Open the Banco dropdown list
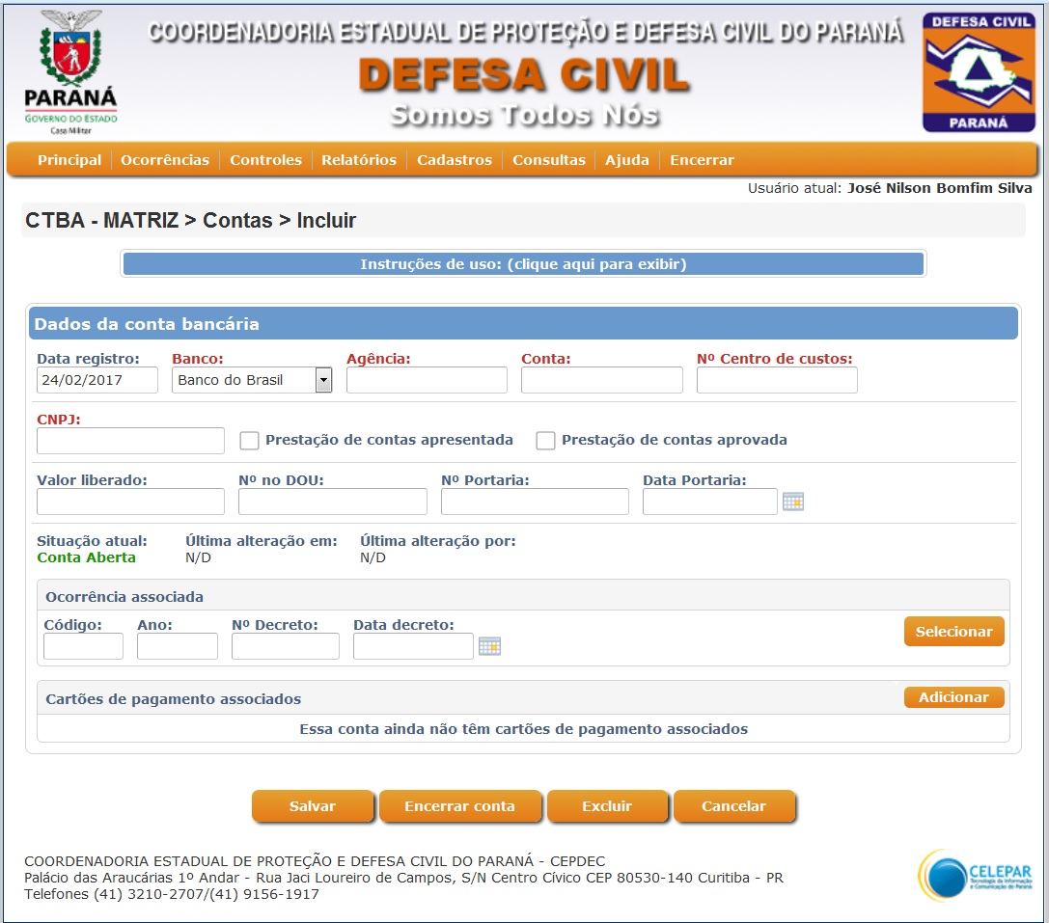Image resolution: width=1049 pixels, height=923 pixels. pyautogui.click(x=323, y=380)
